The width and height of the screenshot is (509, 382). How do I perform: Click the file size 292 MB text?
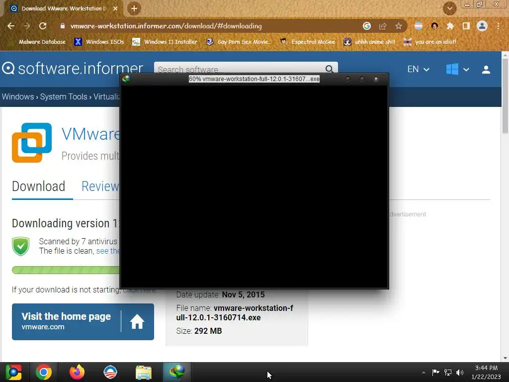(208, 331)
